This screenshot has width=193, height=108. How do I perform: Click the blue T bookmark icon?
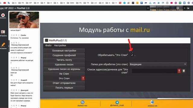click(x=141, y=3)
